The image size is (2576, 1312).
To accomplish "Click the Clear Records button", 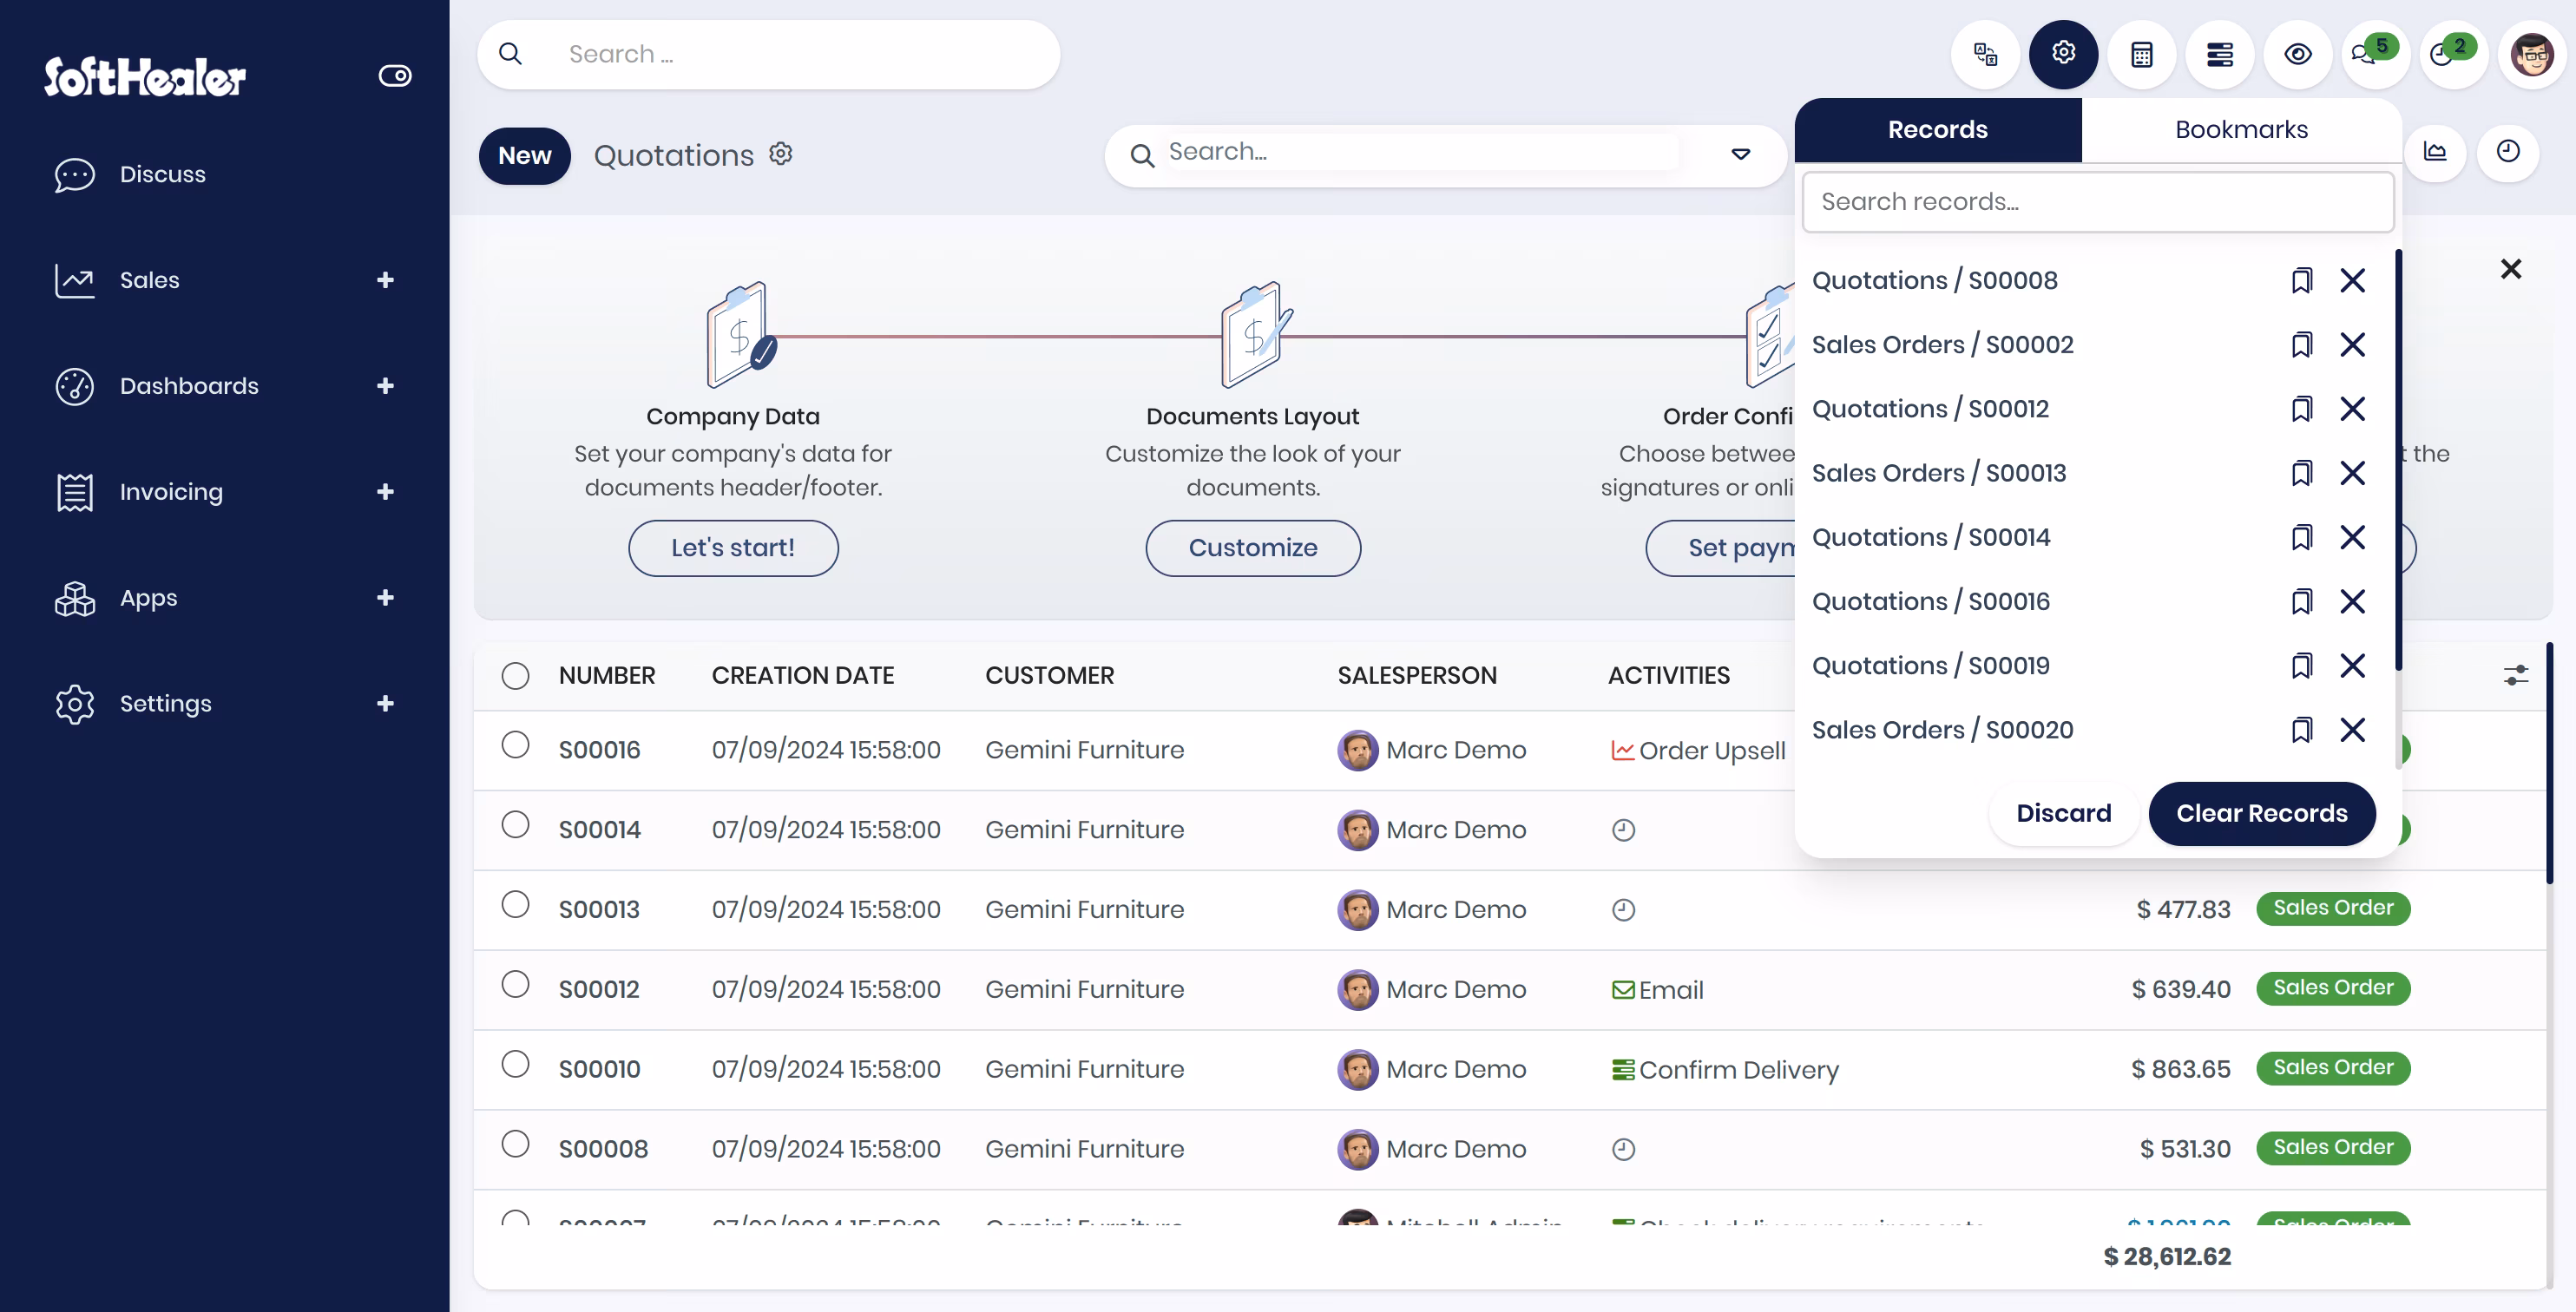I will [x=2261, y=814].
